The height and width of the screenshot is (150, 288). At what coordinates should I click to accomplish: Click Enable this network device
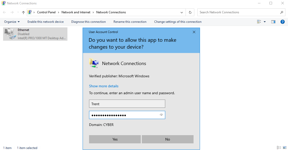point(46,22)
